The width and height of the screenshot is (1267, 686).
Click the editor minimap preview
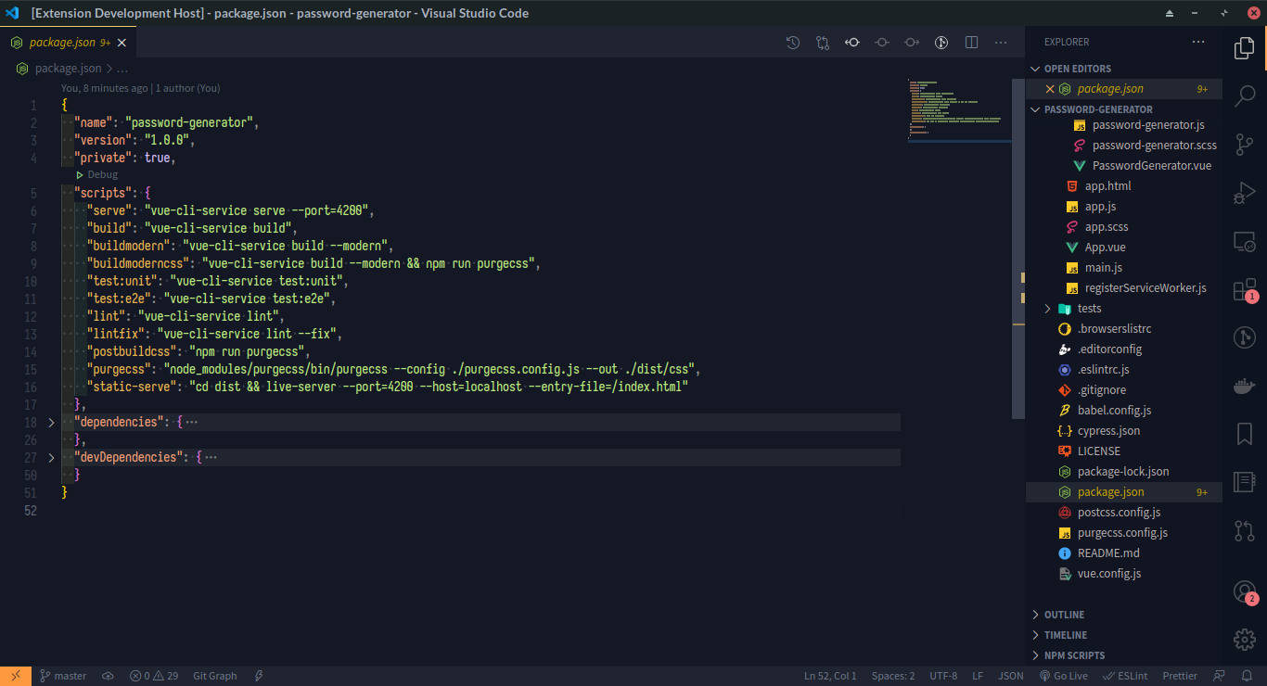point(959,109)
